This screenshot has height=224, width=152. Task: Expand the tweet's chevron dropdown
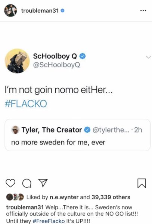click(x=148, y=57)
